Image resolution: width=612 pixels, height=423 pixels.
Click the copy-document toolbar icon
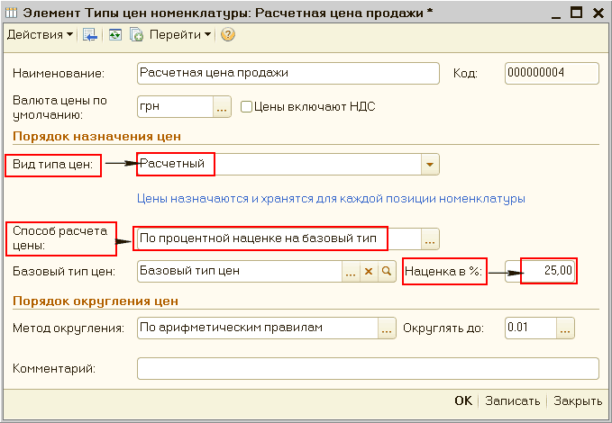click(x=136, y=35)
